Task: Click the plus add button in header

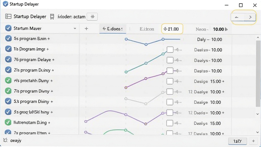Action: click(86, 29)
